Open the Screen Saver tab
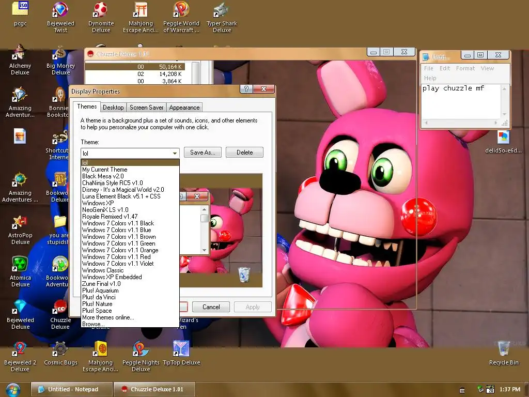 tap(146, 108)
